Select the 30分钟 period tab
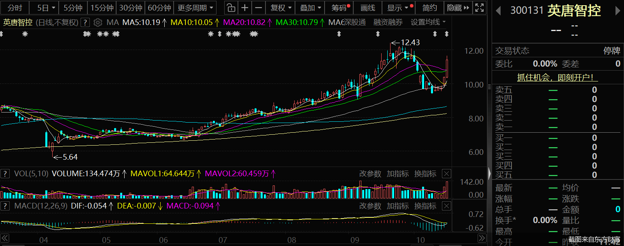The height and width of the screenshot is (246, 624). (131, 8)
